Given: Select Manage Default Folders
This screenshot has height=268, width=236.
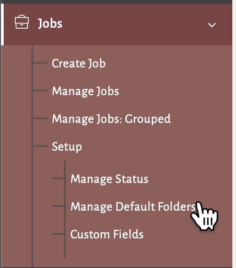Looking at the screenshot, I should (x=133, y=207).
